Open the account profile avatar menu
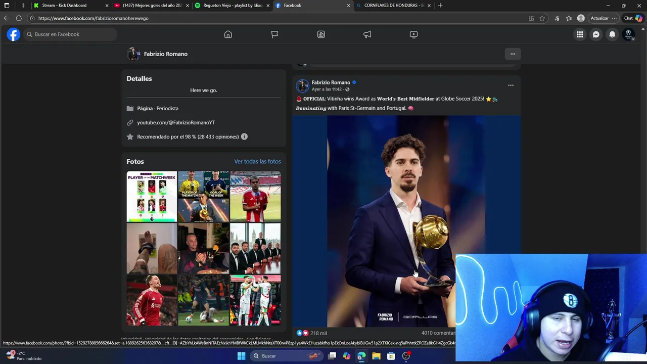Screen dimensions: 647x364 click(628, 34)
